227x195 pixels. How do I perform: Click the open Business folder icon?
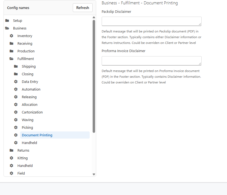pos(7,28)
